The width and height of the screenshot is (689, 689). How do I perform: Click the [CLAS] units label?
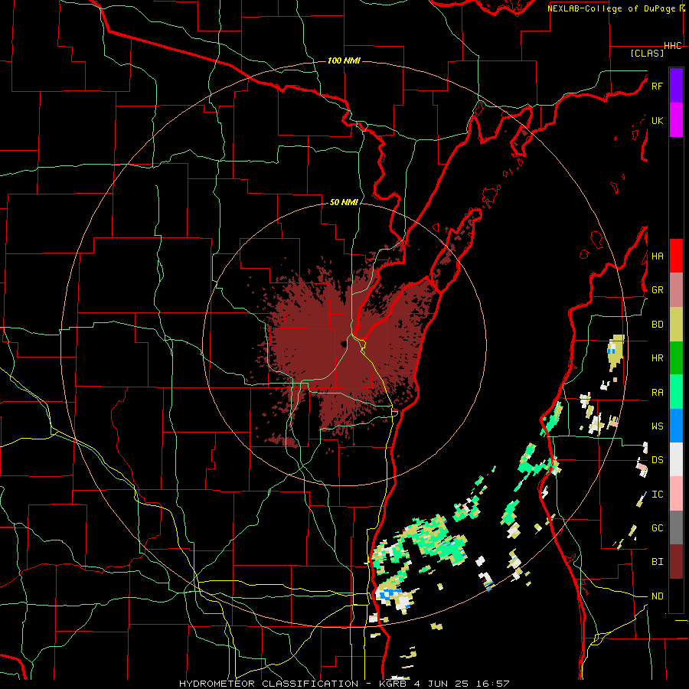(x=647, y=53)
